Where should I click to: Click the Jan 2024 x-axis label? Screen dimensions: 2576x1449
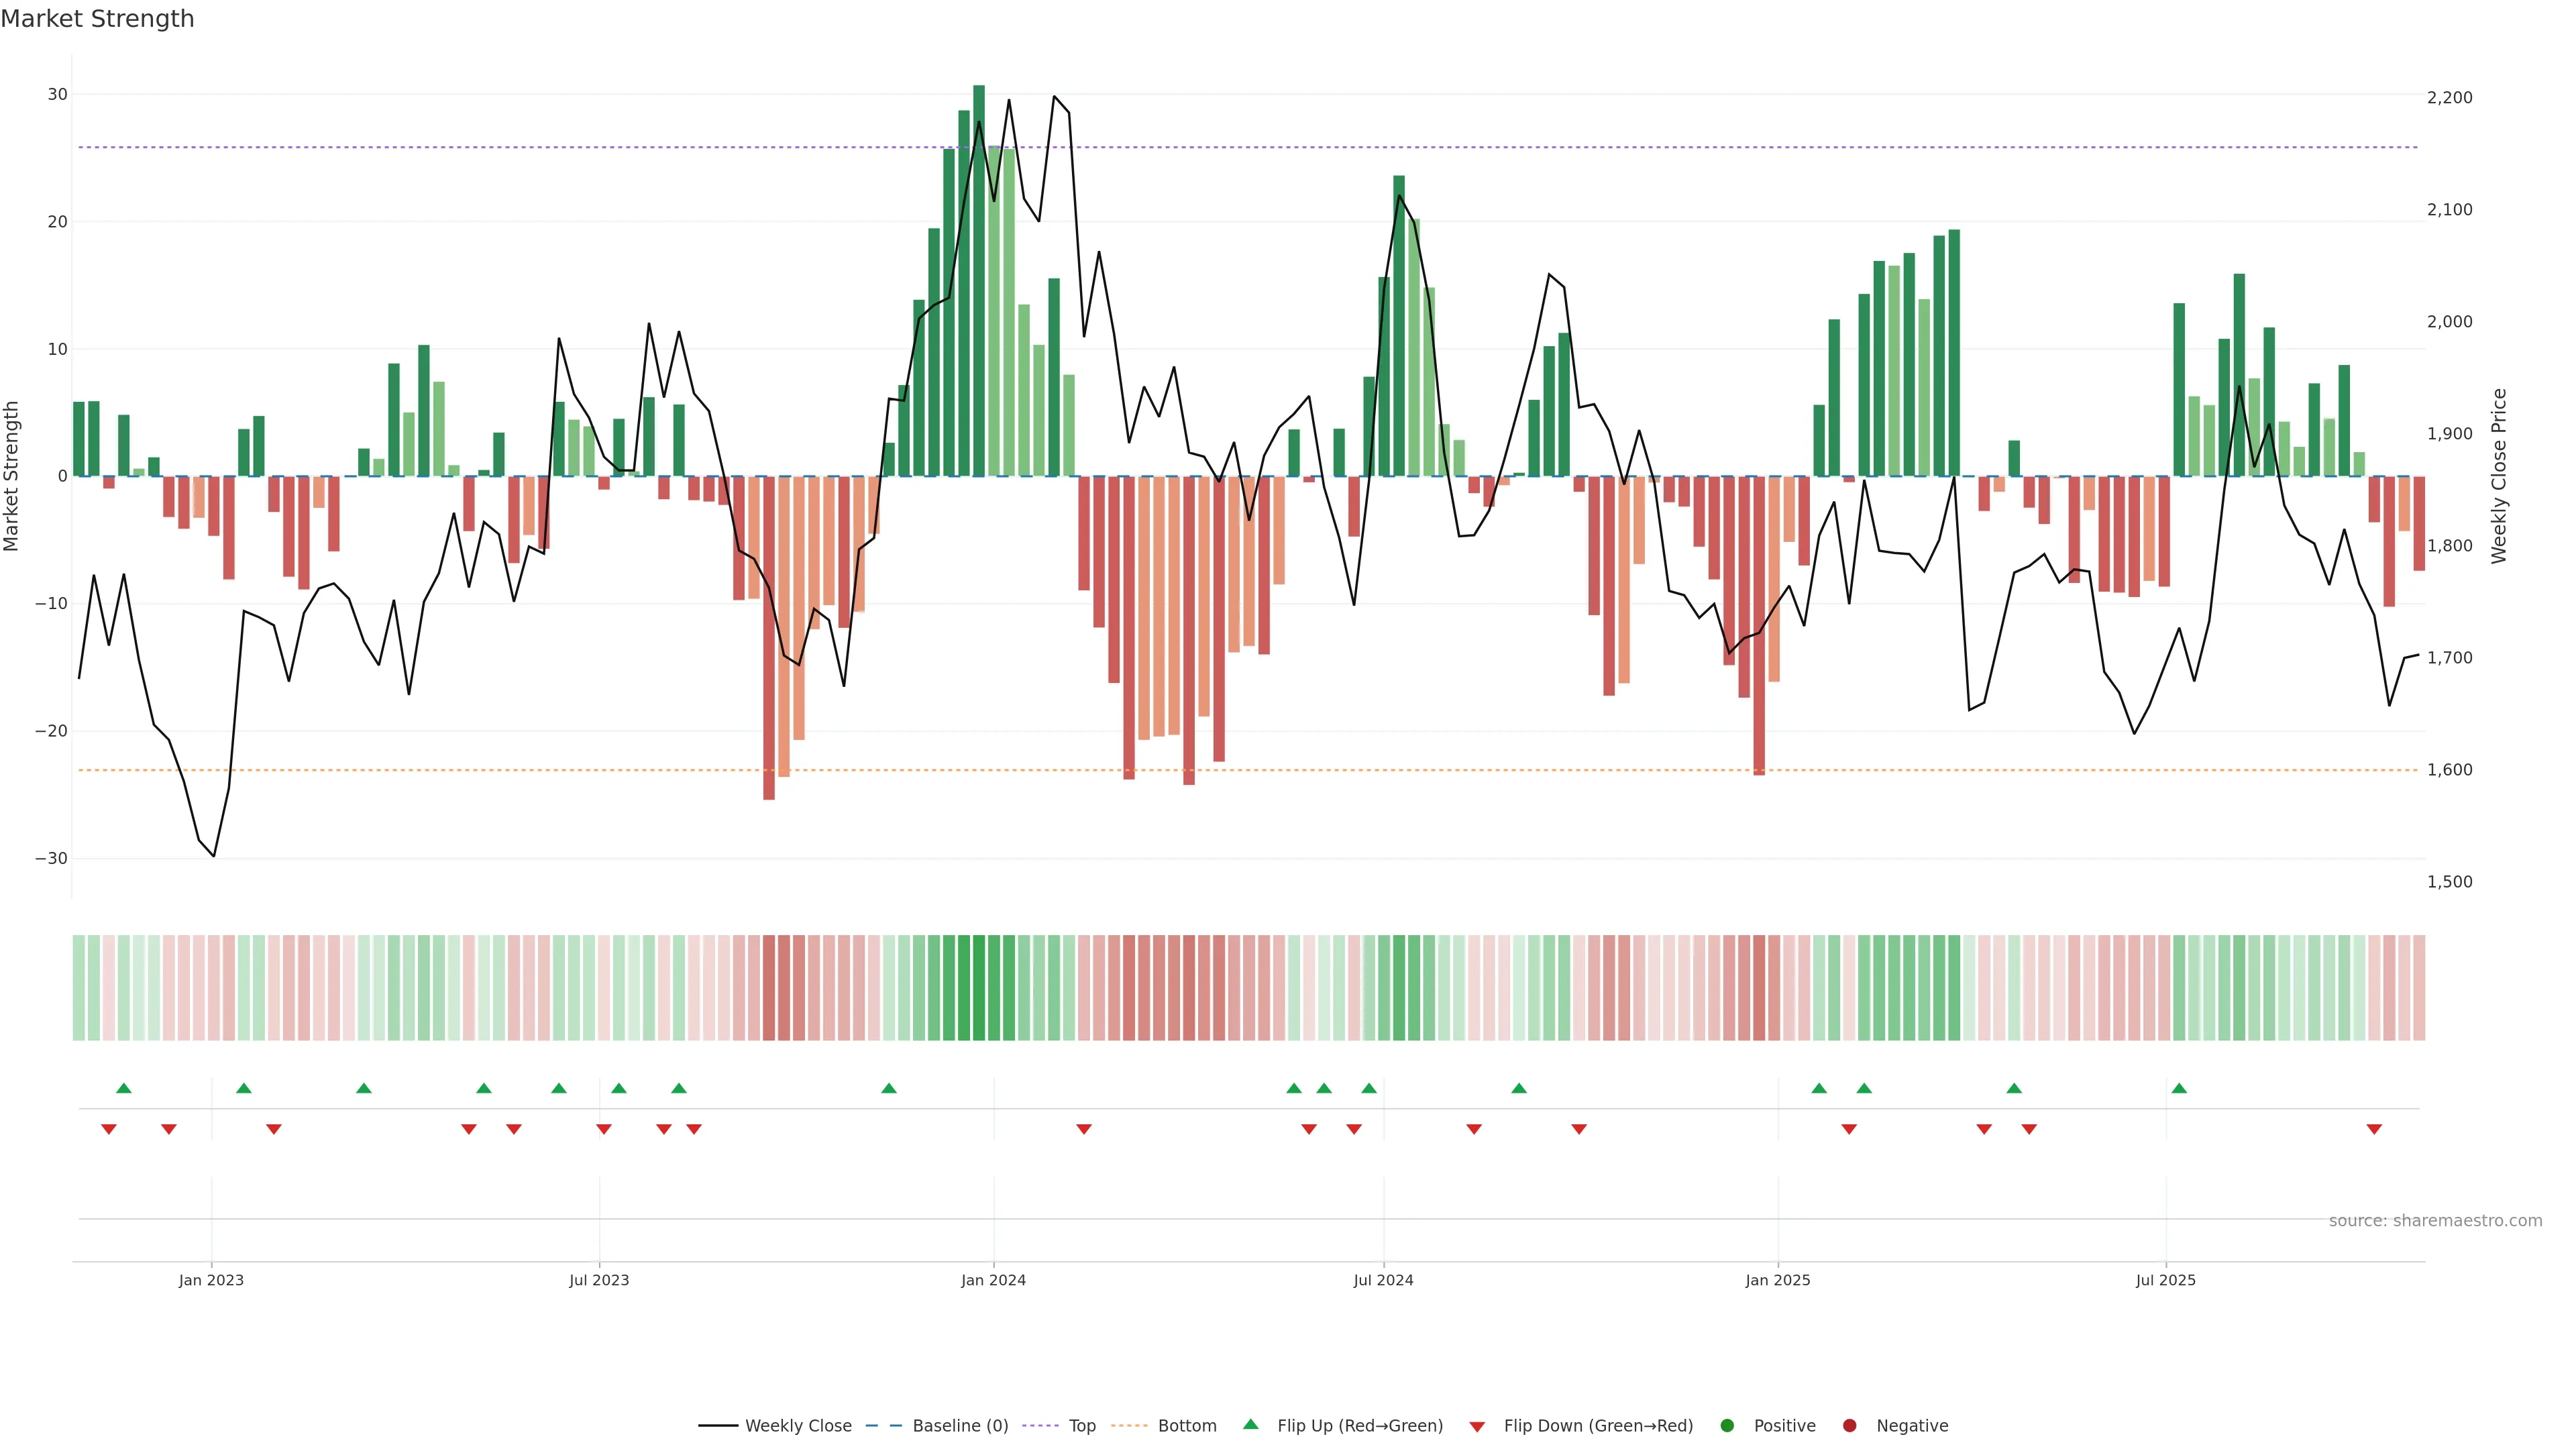993,1280
